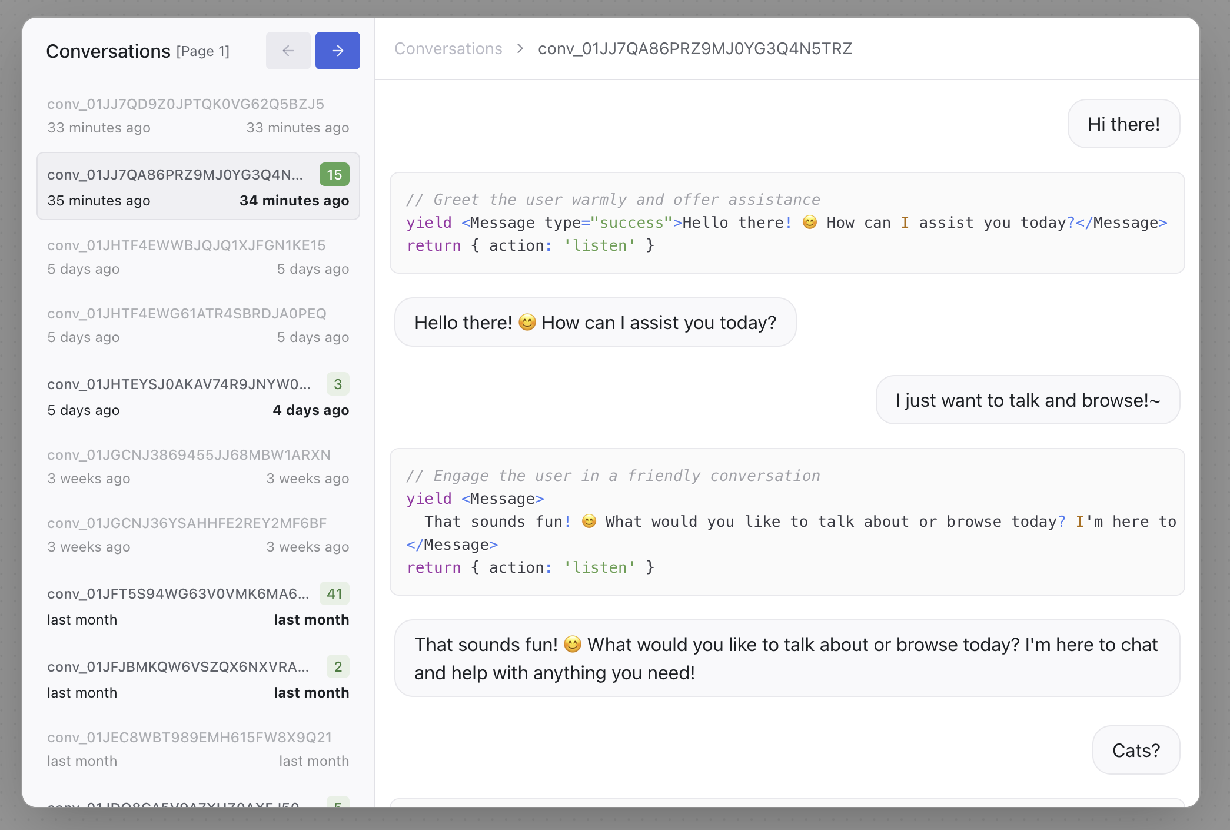Click the 41 message count badge
Viewport: 1230px width, 830px height.
(334, 593)
